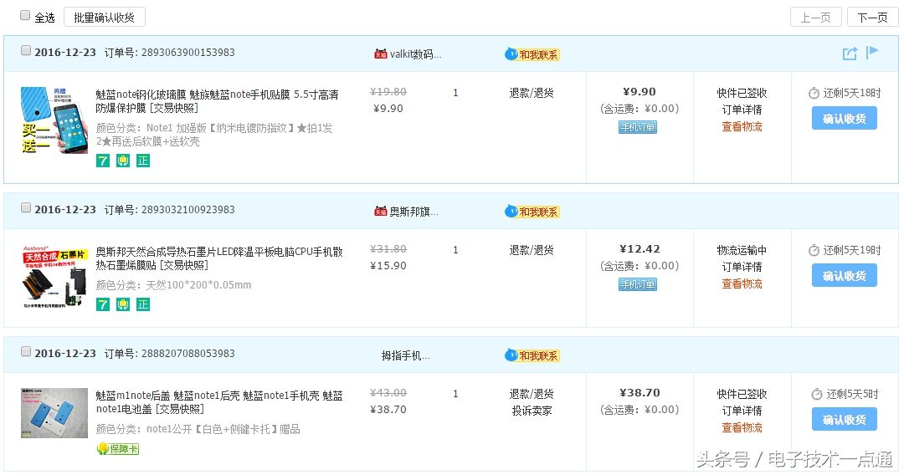Click 保障卡 badge on battery cover order

(x=118, y=449)
